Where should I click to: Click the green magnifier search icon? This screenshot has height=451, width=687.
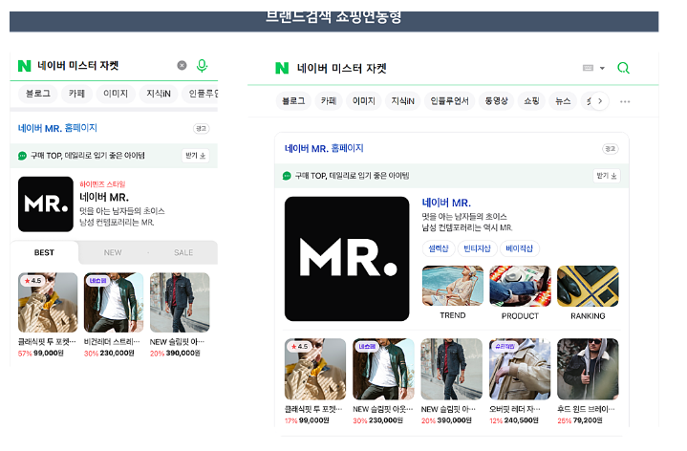point(624,68)
